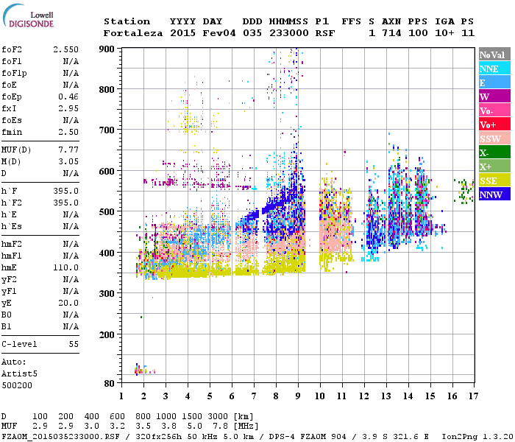Click the time 233000 in header

point(288,33)
